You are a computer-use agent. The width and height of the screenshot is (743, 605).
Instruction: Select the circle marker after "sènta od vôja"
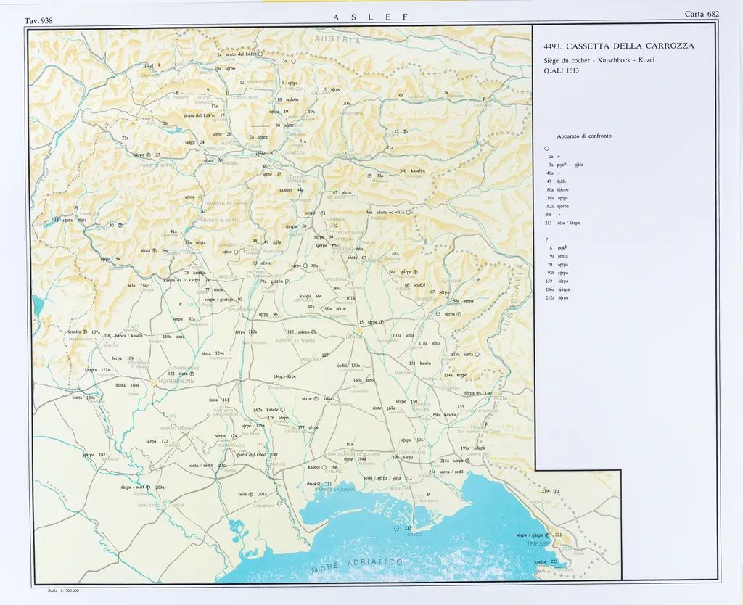[409, 213]
